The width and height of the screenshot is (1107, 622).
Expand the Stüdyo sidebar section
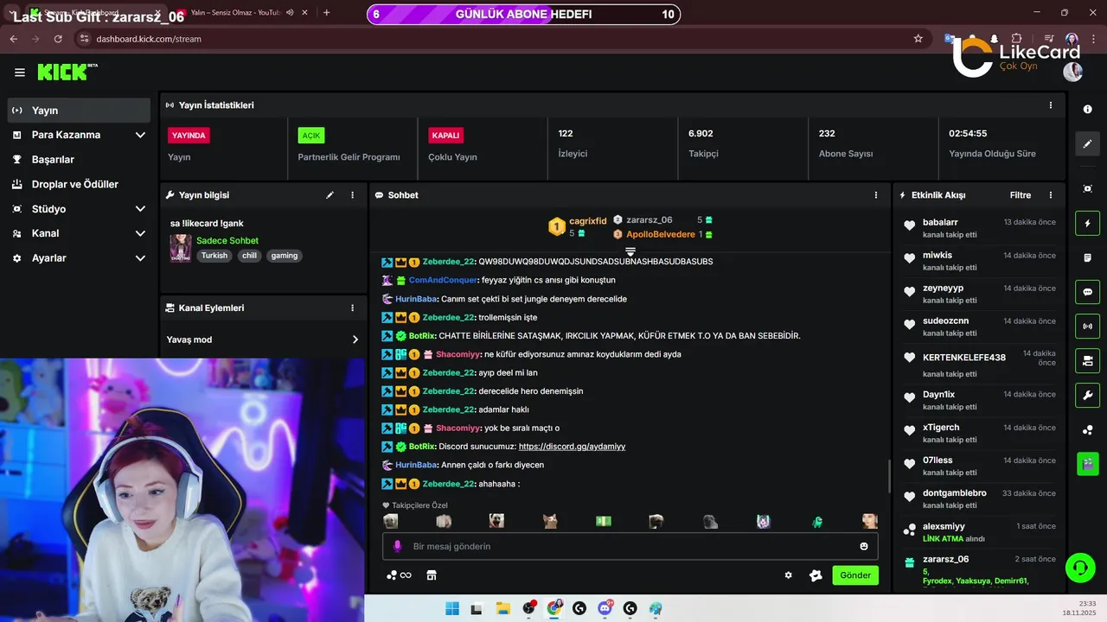point(79,209)
